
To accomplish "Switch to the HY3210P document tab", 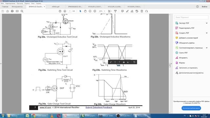I will point(115,7).
